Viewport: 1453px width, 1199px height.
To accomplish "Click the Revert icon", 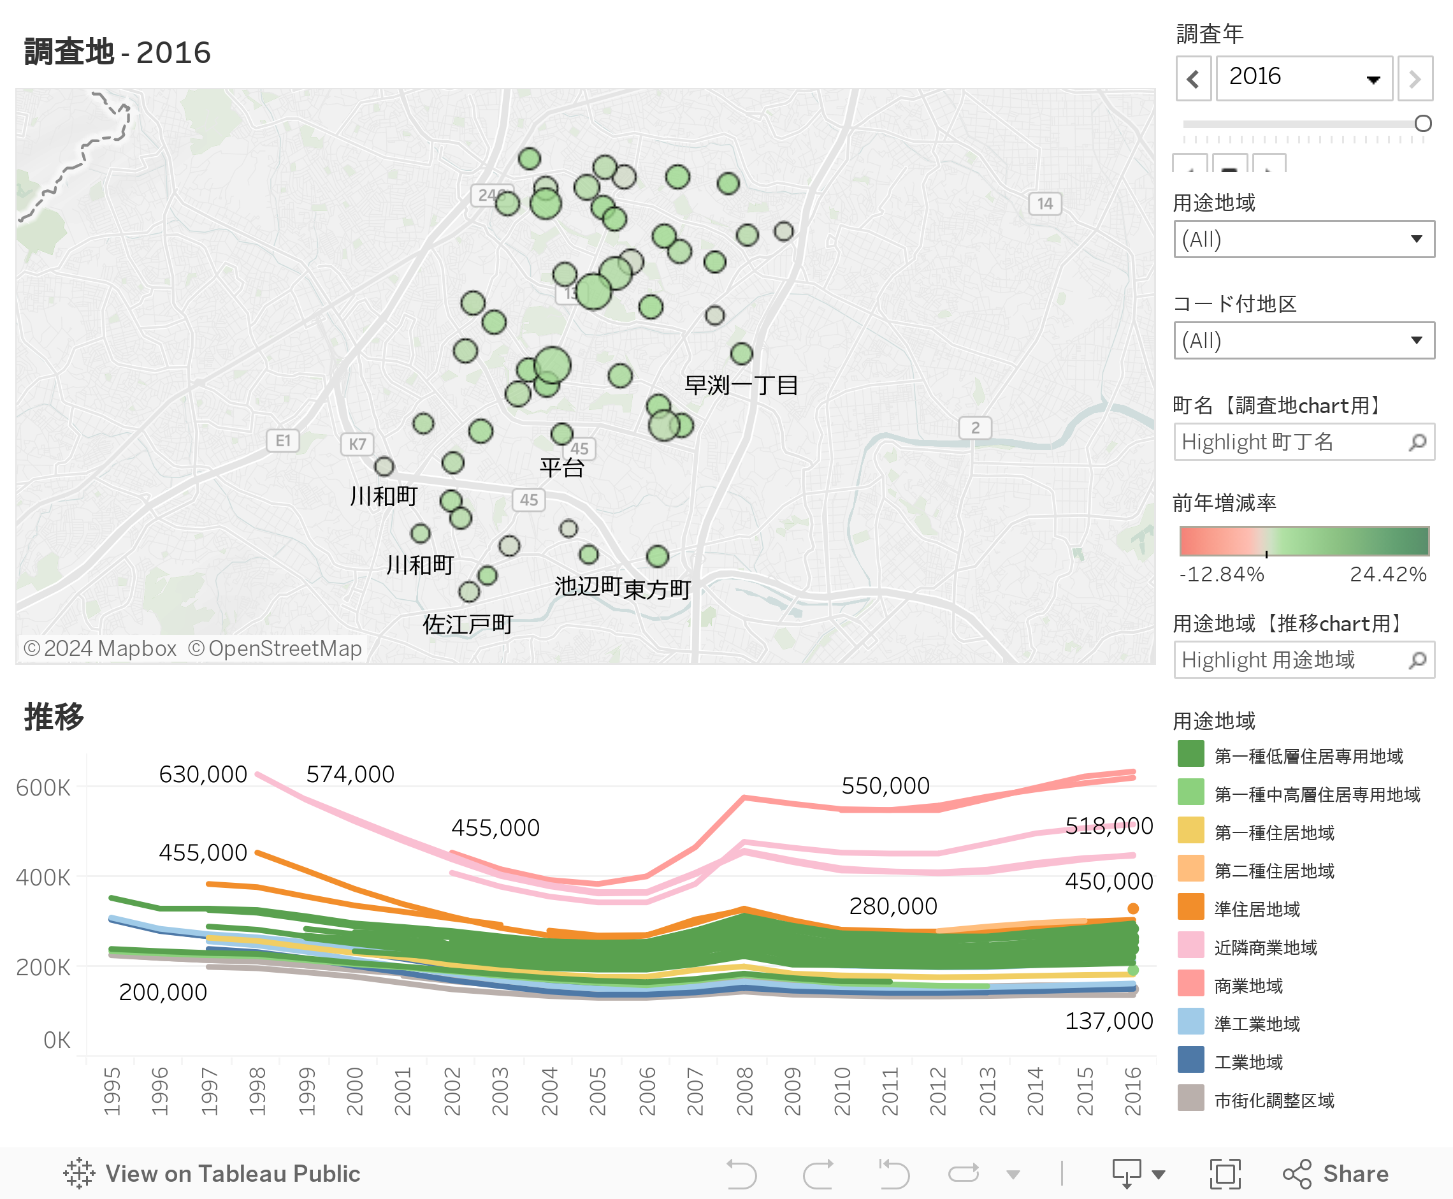I will click(x=893, y=1174).
